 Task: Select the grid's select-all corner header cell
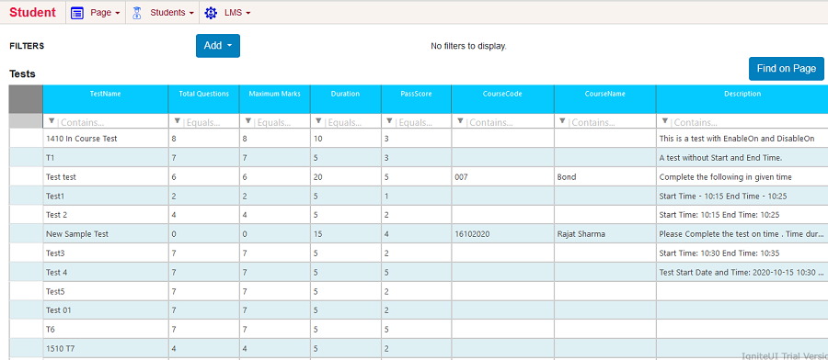tap(26, 99)
